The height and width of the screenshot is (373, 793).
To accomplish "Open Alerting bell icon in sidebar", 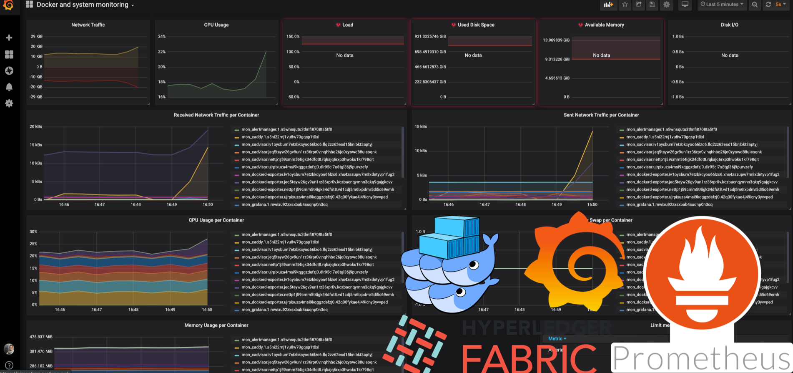I will click(9, 87).
